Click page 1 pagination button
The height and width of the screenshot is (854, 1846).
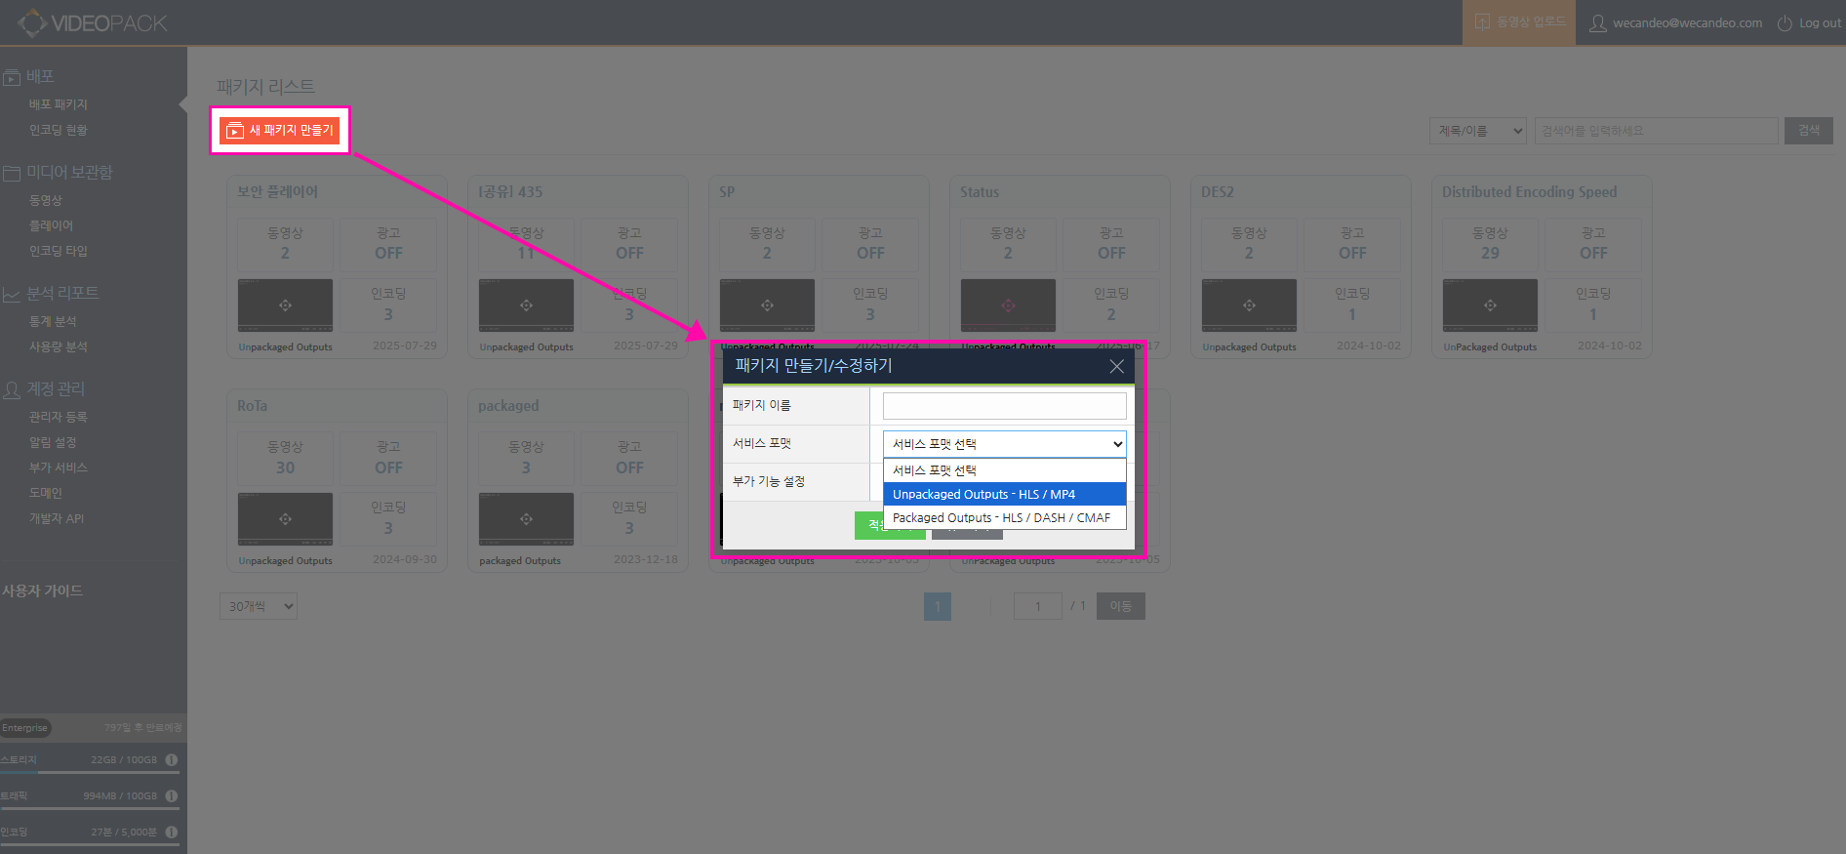tap(938, 606)
